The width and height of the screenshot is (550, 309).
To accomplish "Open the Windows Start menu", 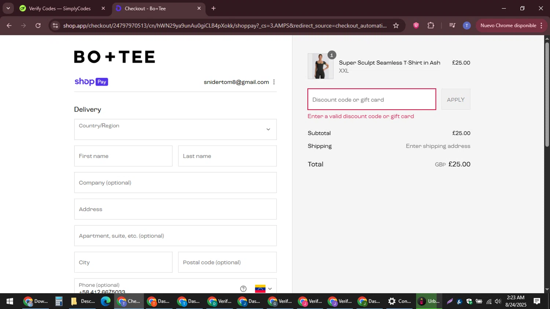I will coord(10,301).
